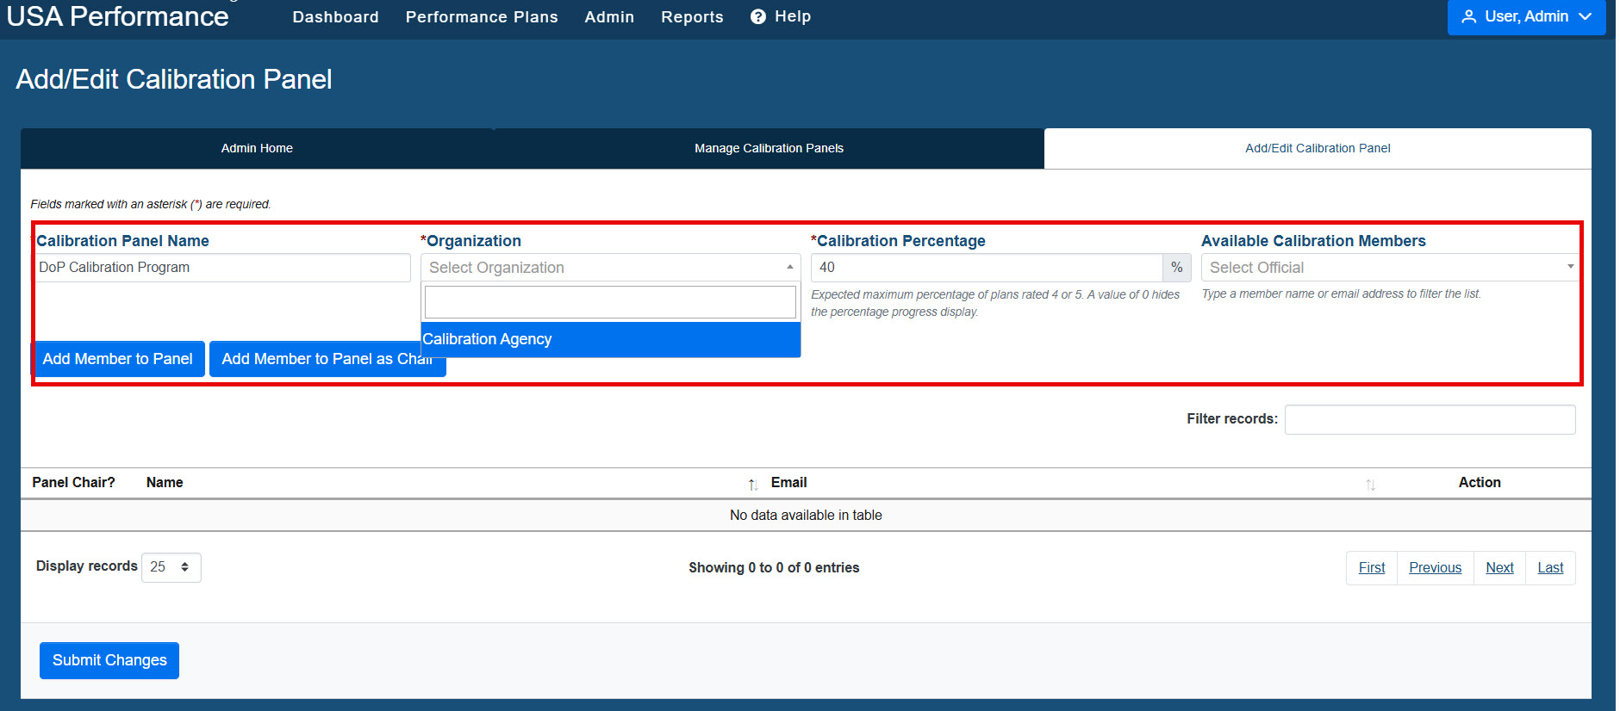Screen dimensions: 1620x711
Task: Select the Add/Edit Calibration Panel tab
Action: click(x=1318, y=148)
